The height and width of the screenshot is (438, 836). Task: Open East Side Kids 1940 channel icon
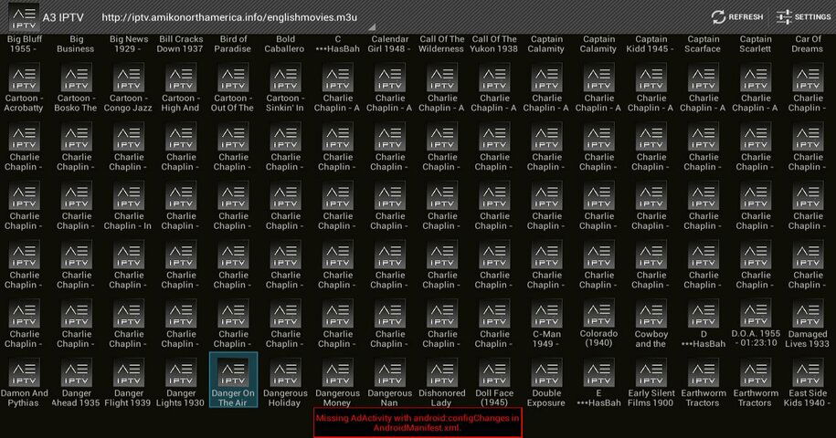pos(808,373)
